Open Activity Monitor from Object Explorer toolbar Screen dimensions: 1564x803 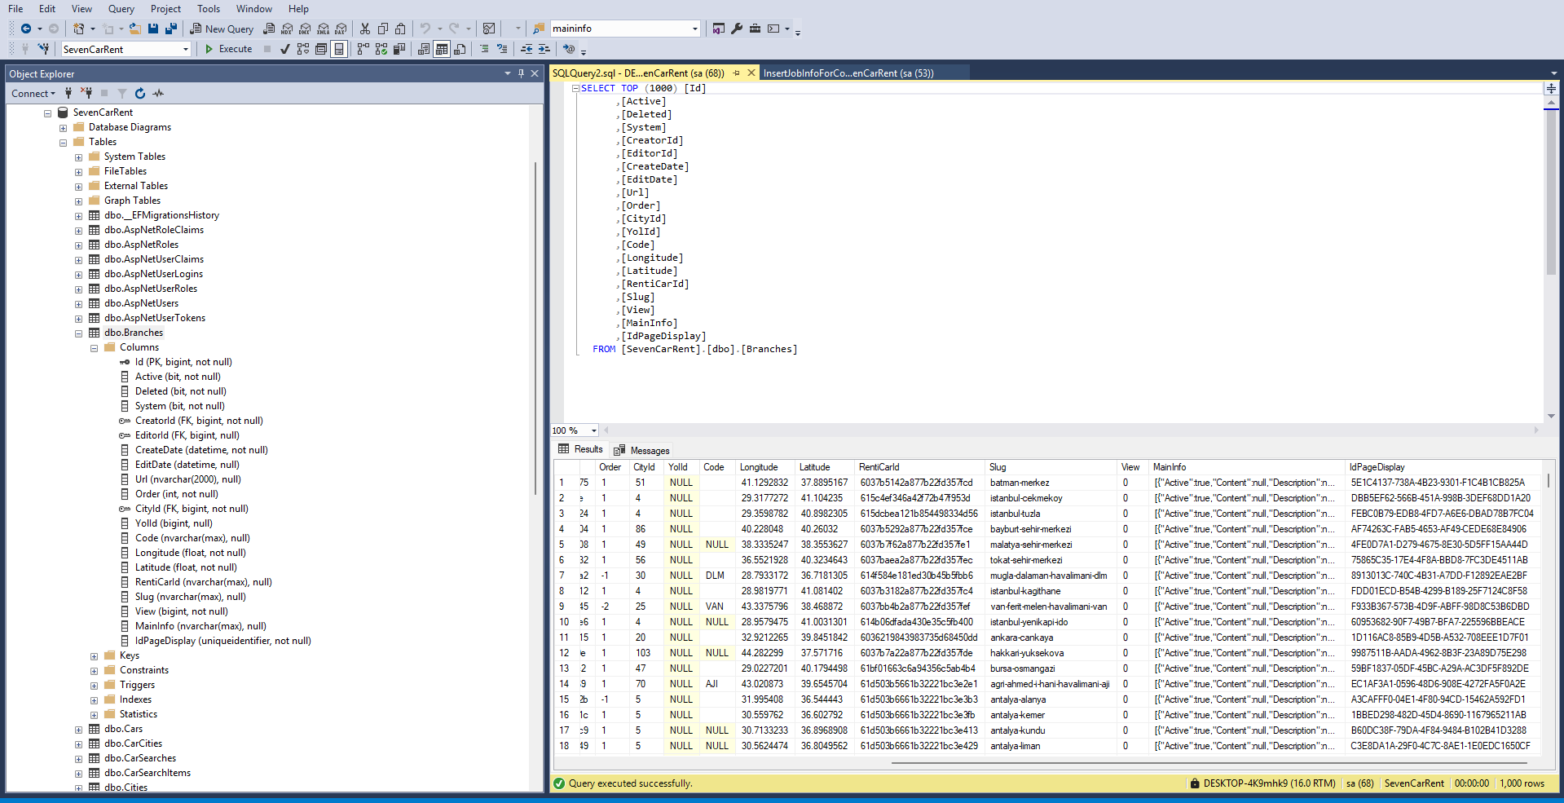point(158,94)
